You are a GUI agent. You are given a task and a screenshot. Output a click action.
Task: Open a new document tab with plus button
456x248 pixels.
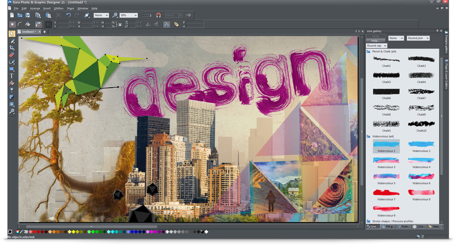click(x=45, y=32)
